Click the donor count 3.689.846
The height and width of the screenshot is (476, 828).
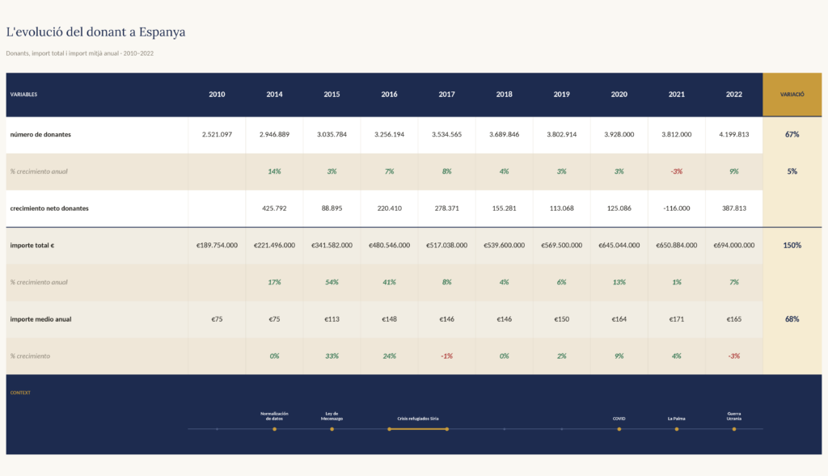point(505,135)
